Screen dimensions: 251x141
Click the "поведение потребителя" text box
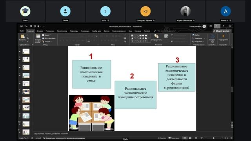[136, 95]
